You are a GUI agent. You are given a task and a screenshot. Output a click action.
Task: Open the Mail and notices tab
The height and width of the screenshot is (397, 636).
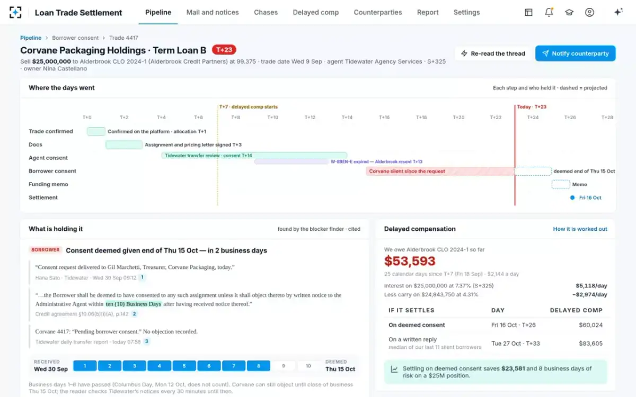point(213,12)
